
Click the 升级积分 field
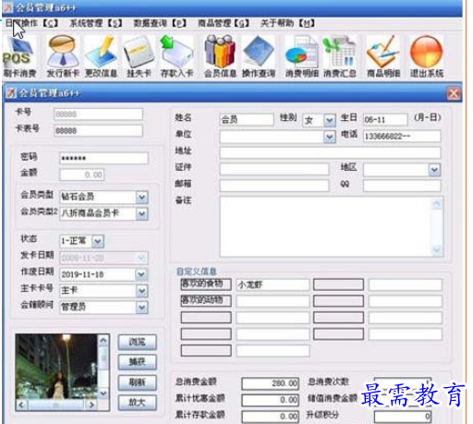coord(403,417)
